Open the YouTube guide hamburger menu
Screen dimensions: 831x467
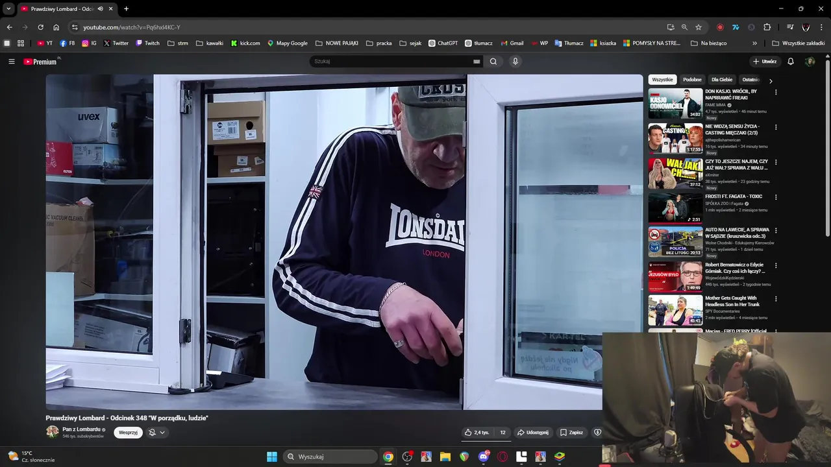click(x=11, y=62)
